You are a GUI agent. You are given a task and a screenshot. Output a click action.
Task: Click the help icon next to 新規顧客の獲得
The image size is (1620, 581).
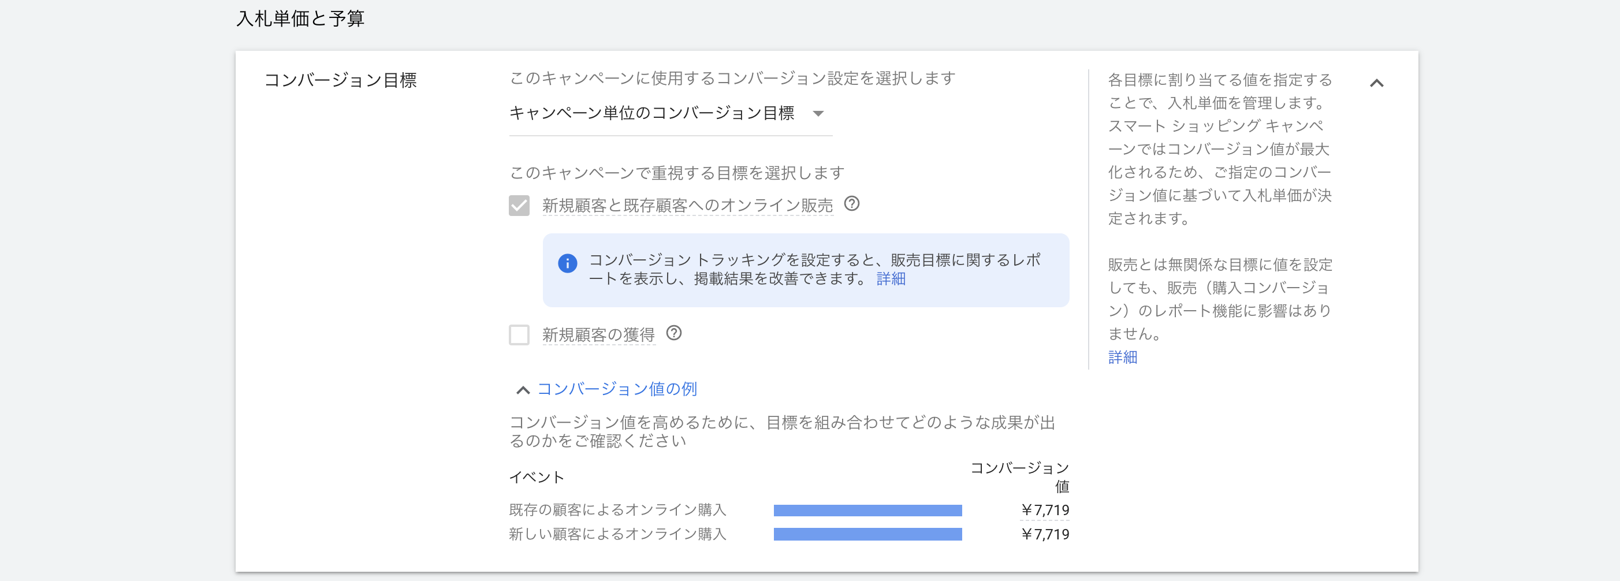pos(673,333)
